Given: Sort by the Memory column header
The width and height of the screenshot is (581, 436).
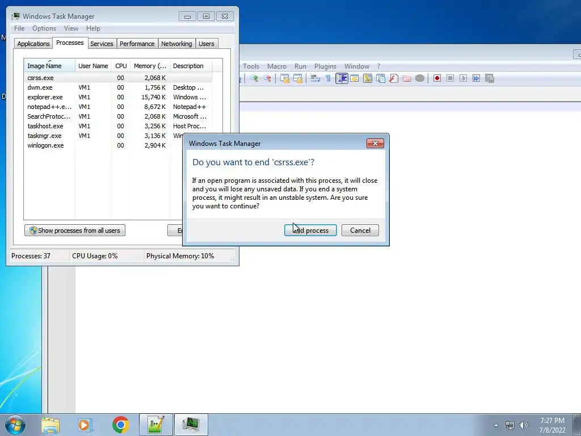Looking at the screenshot, I should point(150,66).
